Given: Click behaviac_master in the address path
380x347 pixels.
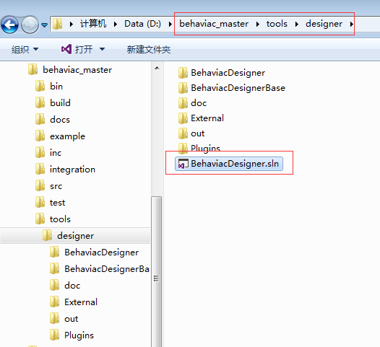Looking at the screenshot, I should (x=214, y=24).
